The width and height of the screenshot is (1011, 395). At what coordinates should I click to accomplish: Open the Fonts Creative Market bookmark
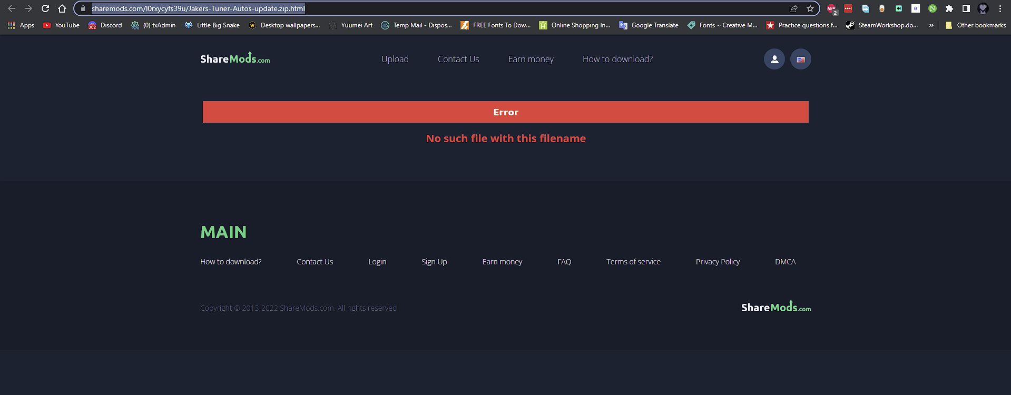(722, 25)
